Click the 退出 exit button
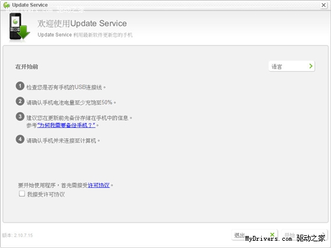Screen dimensions: 331x248 point(255,235)
